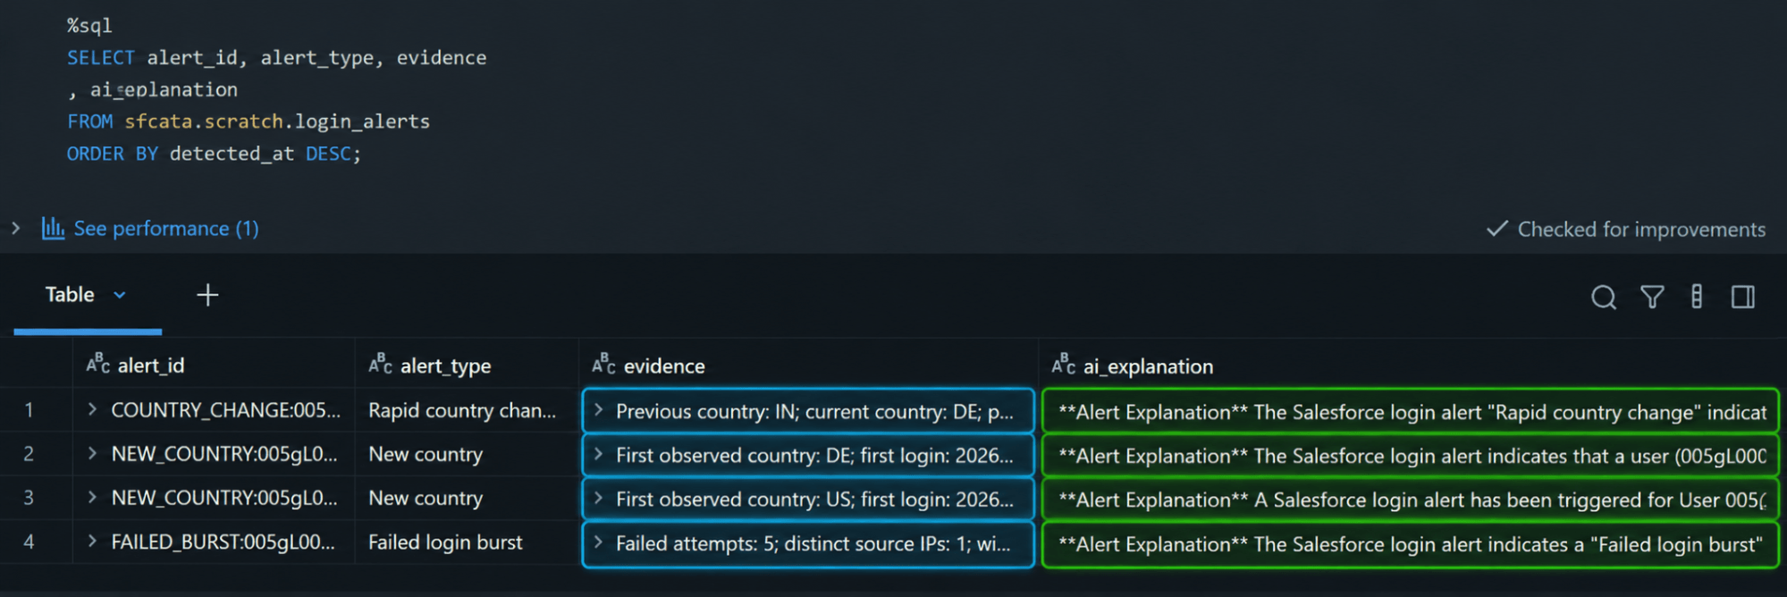
Task: Select row number 4 in the table
Action: pyautogui.click(x=29, y=542)
